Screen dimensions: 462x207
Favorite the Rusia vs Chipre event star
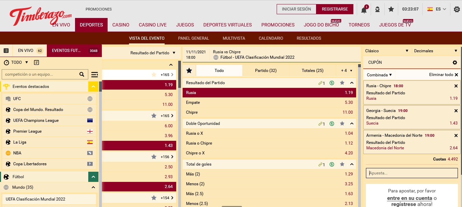[189, 71]
